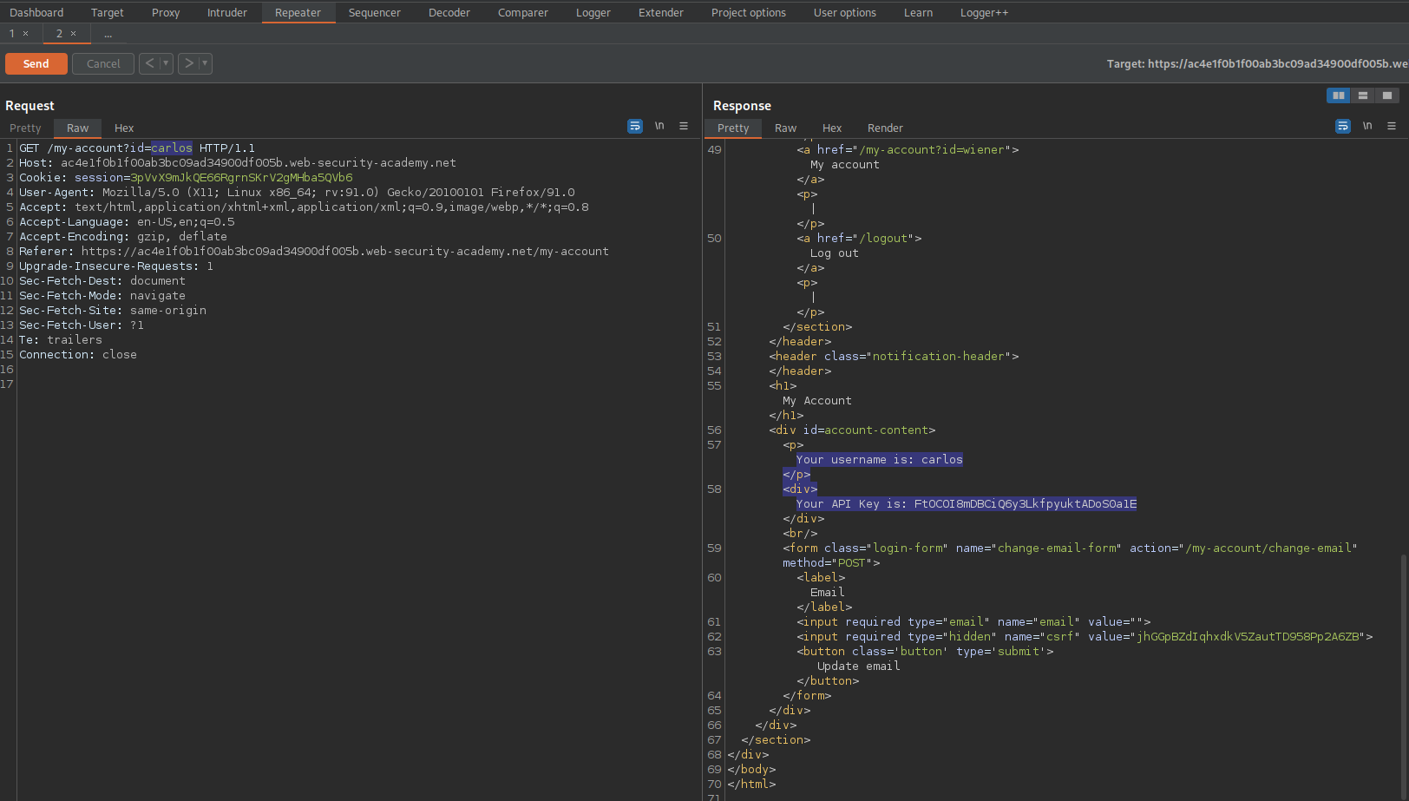Send the request
Image resolution: width=1409 pixels, height=801 pixels.
36,63
